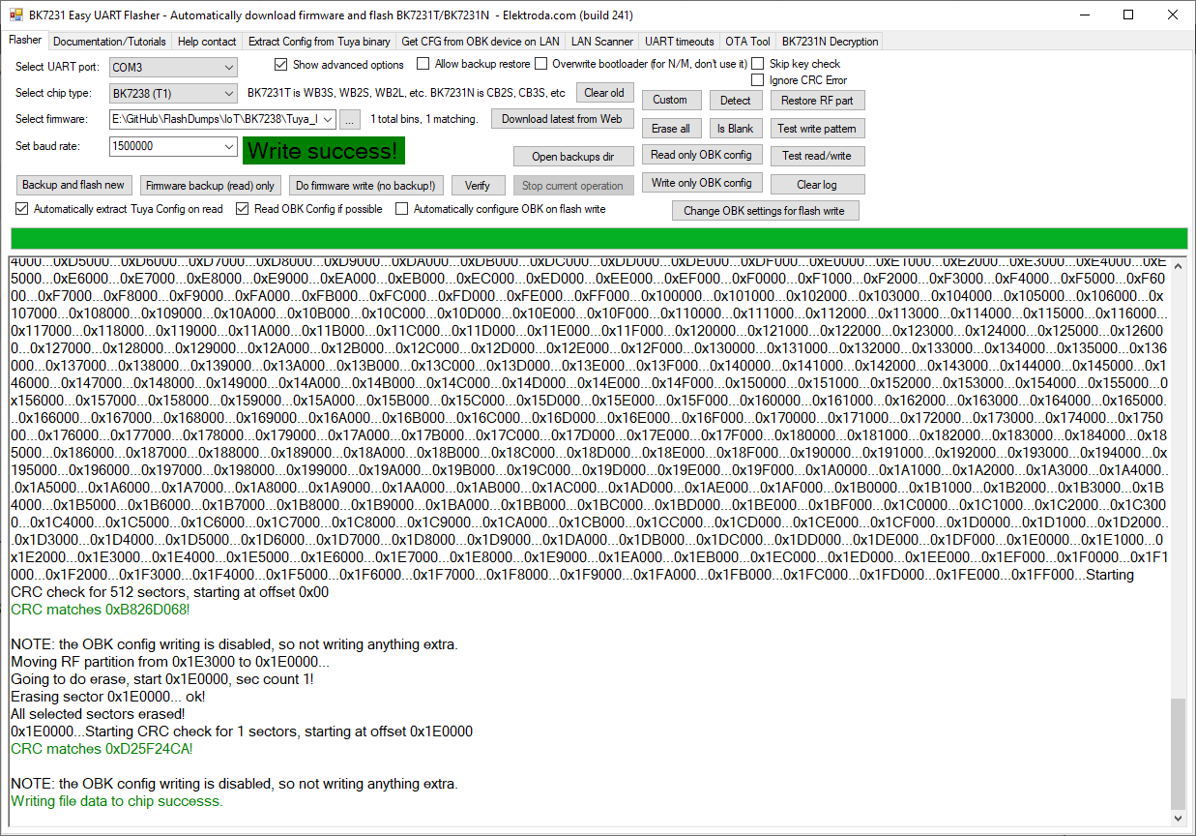Click the Custom button
Screen dimensions: 1196x836
pos(670,100)
